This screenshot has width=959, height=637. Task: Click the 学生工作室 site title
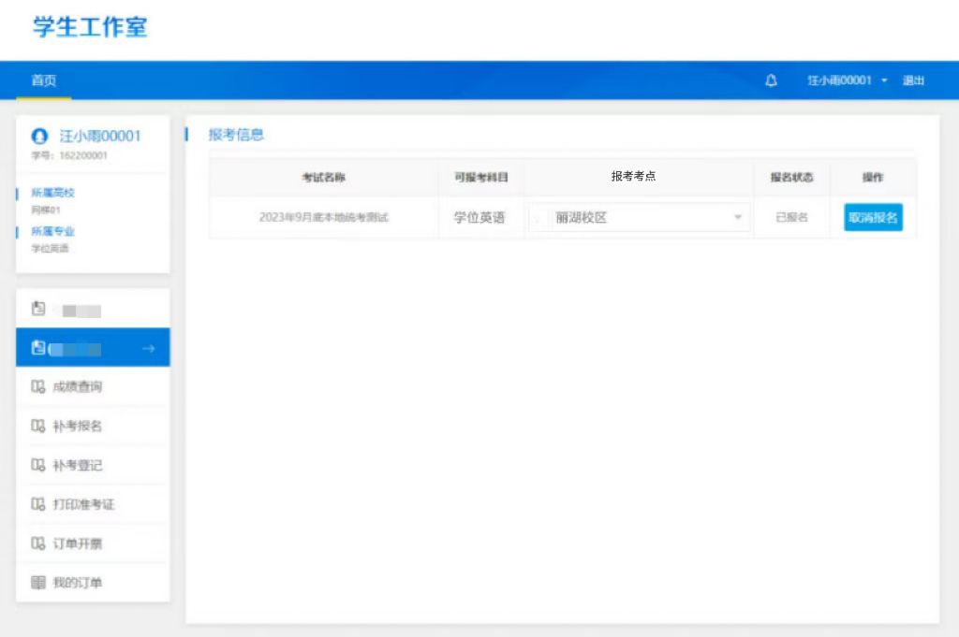[90, 27]
